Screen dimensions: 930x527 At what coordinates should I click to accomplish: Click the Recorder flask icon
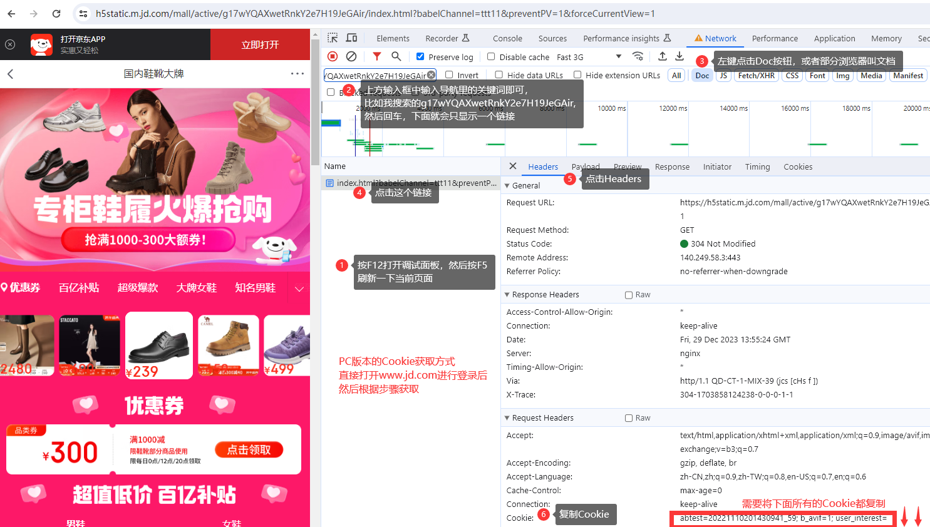tap(465, 38)
